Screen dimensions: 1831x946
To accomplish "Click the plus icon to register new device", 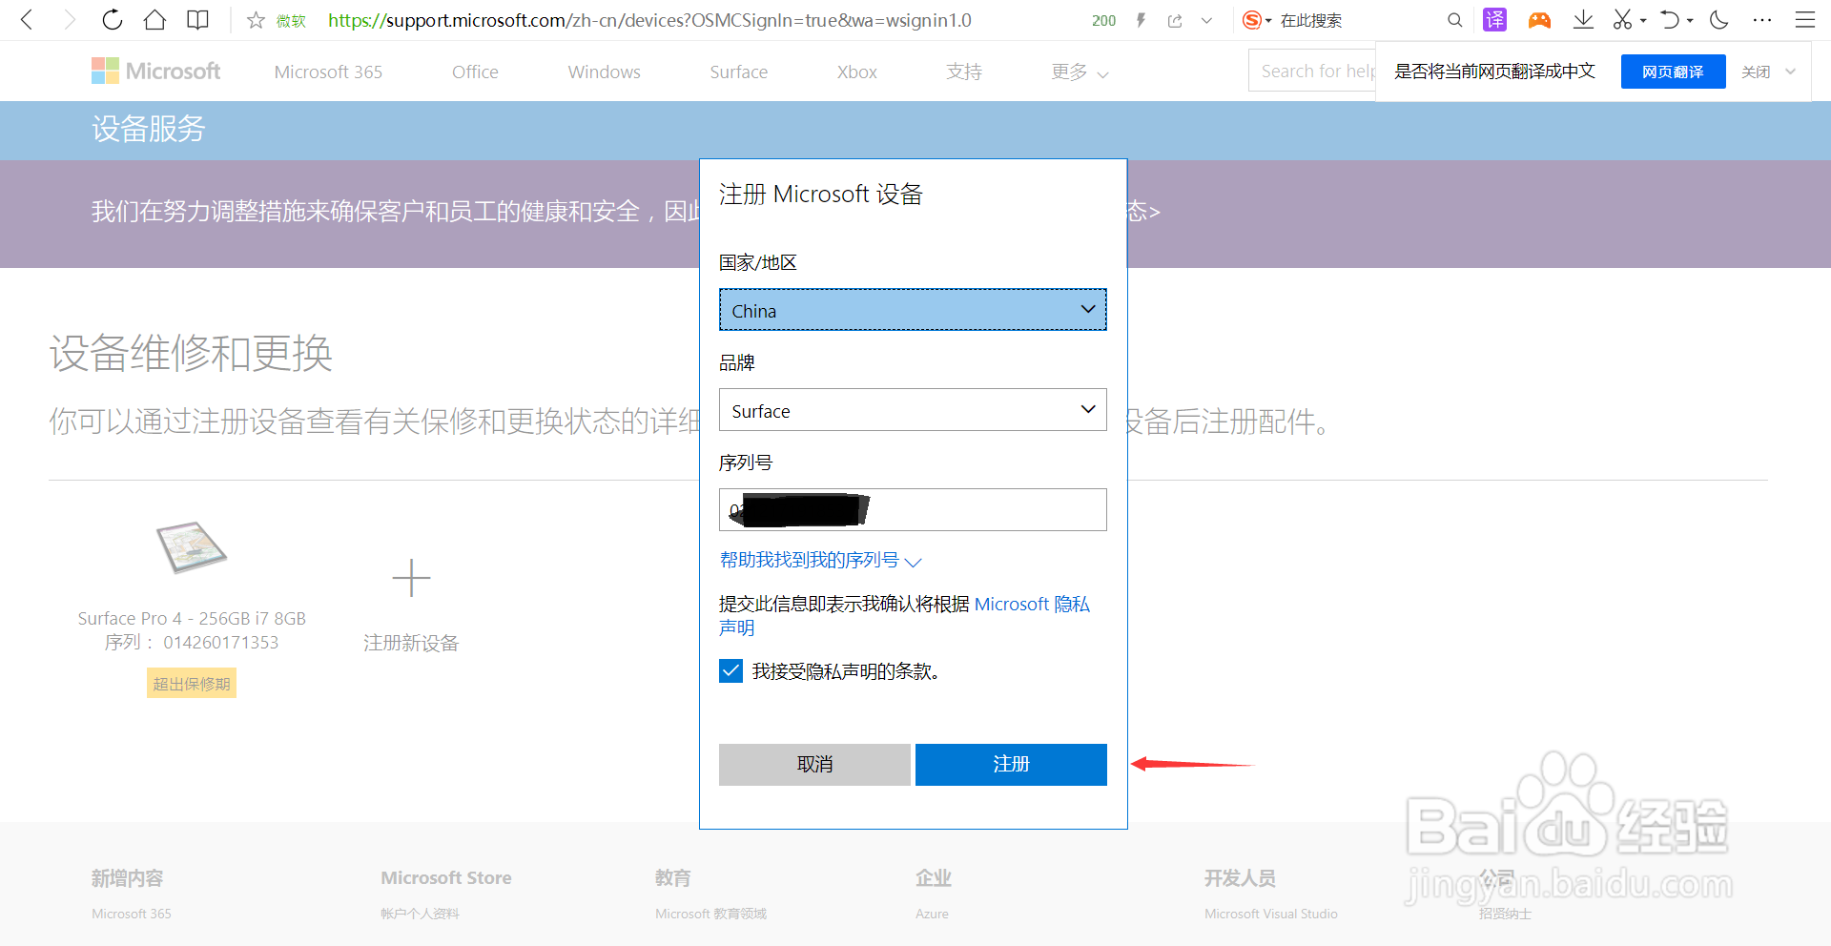I will [411, 578].
